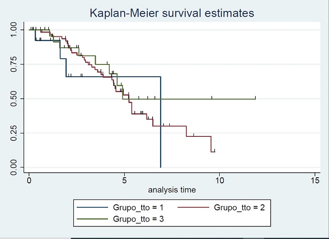329x239 pixels.
Task: Click the 0.75 y-axis tick label
Action: pyautogui.click(x=14, y=64)
